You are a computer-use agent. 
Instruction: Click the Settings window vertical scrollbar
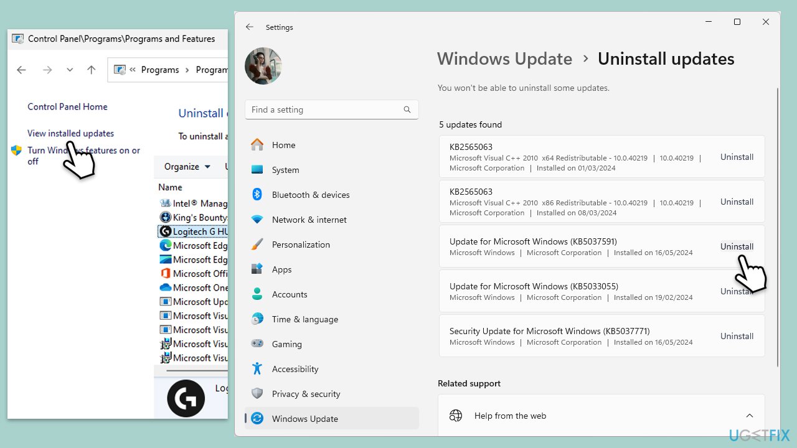[x=777, y=227]
